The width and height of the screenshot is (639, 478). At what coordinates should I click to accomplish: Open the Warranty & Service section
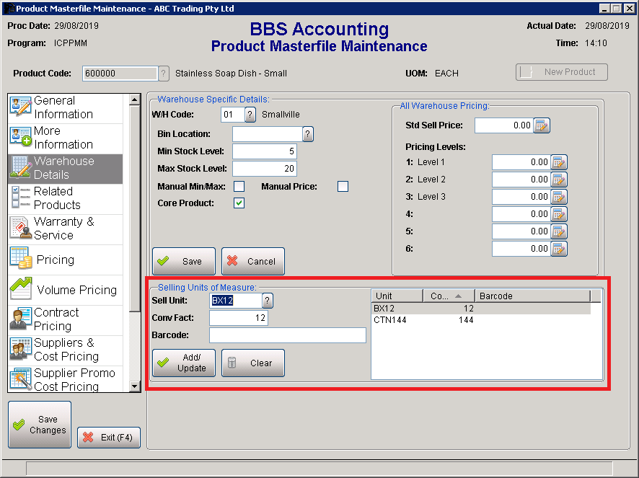pos(65,228)
